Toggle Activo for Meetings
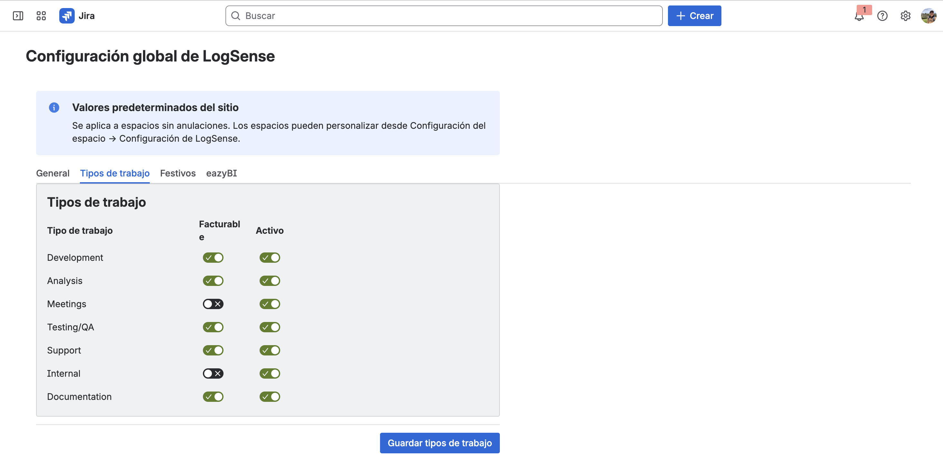943x463 pixels. 270,304
